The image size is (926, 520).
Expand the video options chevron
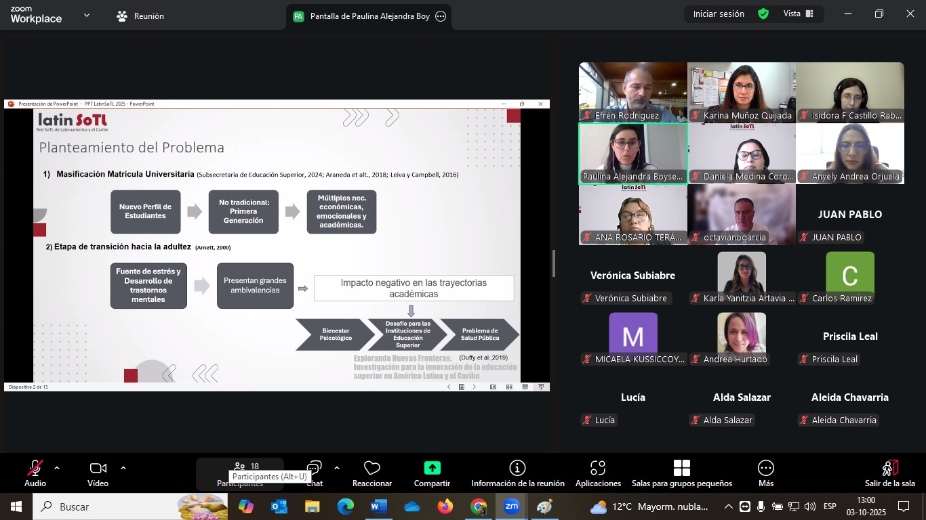coord(123,468)
